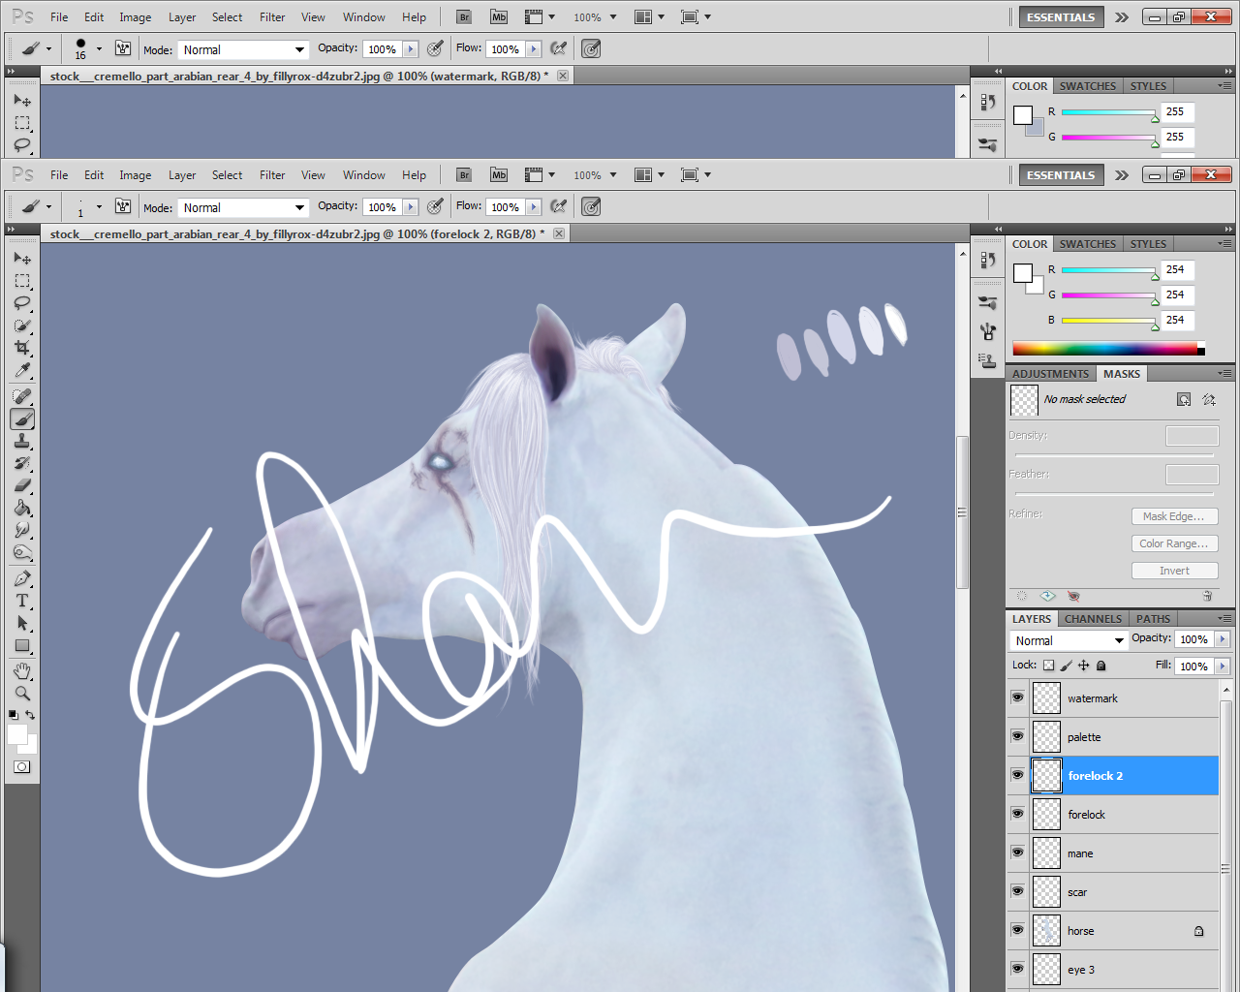The height and width of the screenshot is (992, 1240).
Task: Open layer Fill slider arrow in Layers panel
Action: [1223, 666]
